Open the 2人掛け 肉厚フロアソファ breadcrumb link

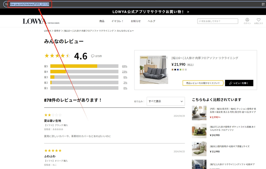pos(88,31)
